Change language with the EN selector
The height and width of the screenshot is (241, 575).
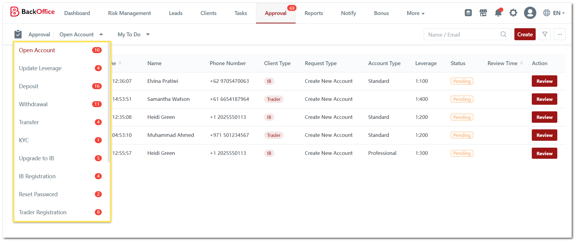[x=554, y=13]
